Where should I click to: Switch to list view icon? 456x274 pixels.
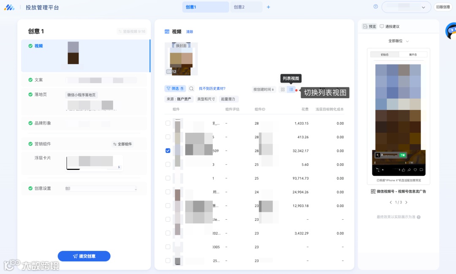[291, 89]
